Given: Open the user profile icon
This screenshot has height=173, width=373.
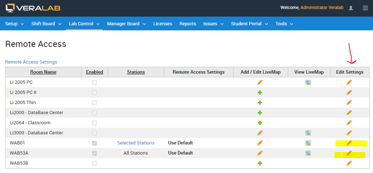Looking at the screenshot, I should [351, 8].
